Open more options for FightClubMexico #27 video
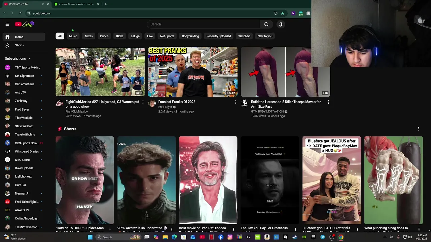431x242 pixels. (x=143, y=102)
